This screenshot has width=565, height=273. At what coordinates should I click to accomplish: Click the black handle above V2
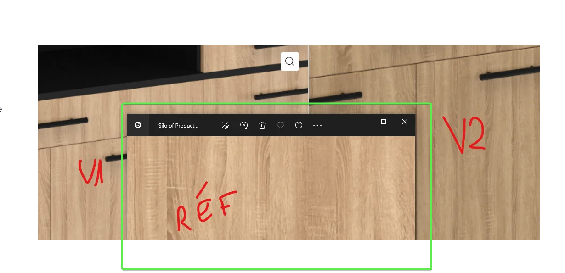pyautogui.click(x=510, y=73)
